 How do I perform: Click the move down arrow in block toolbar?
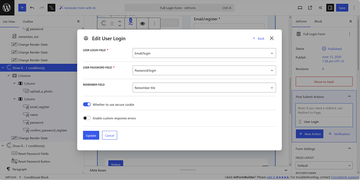click(120, 25)
